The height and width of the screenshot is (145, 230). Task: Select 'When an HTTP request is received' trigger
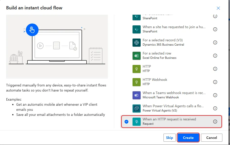point(171,122)
